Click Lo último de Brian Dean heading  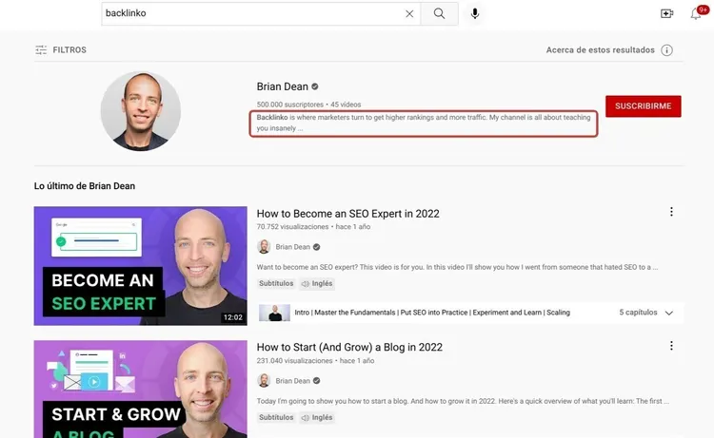tap(85, 186)
